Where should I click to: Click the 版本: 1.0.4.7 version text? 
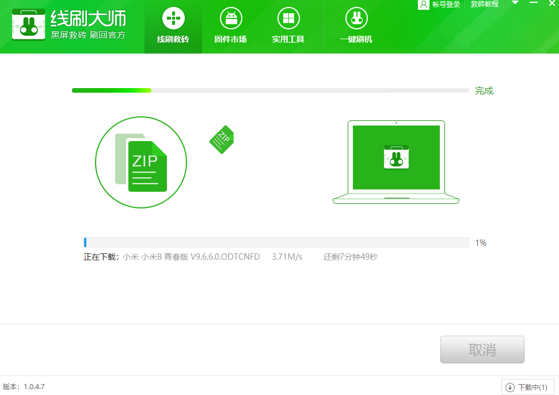click(x=24, y=387)
